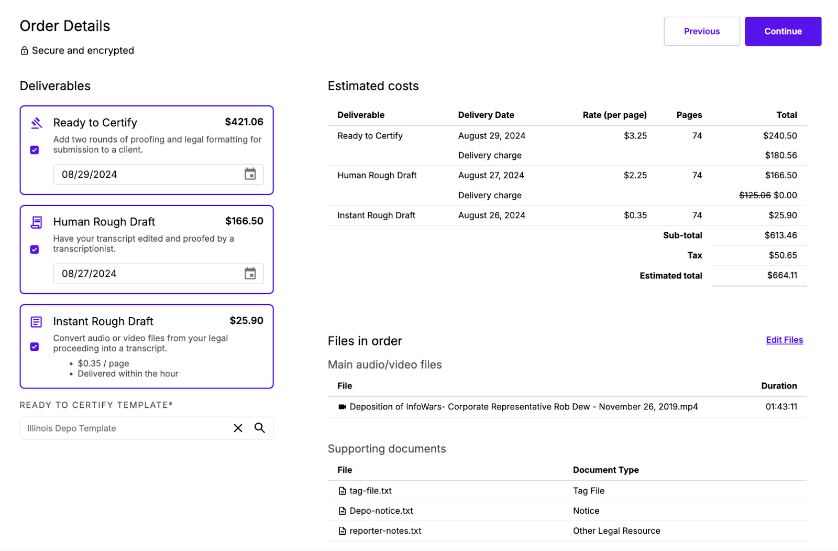838x551 pixels.
Task: Click the Instant Rough Draft page icon
Action: [36, 321]
